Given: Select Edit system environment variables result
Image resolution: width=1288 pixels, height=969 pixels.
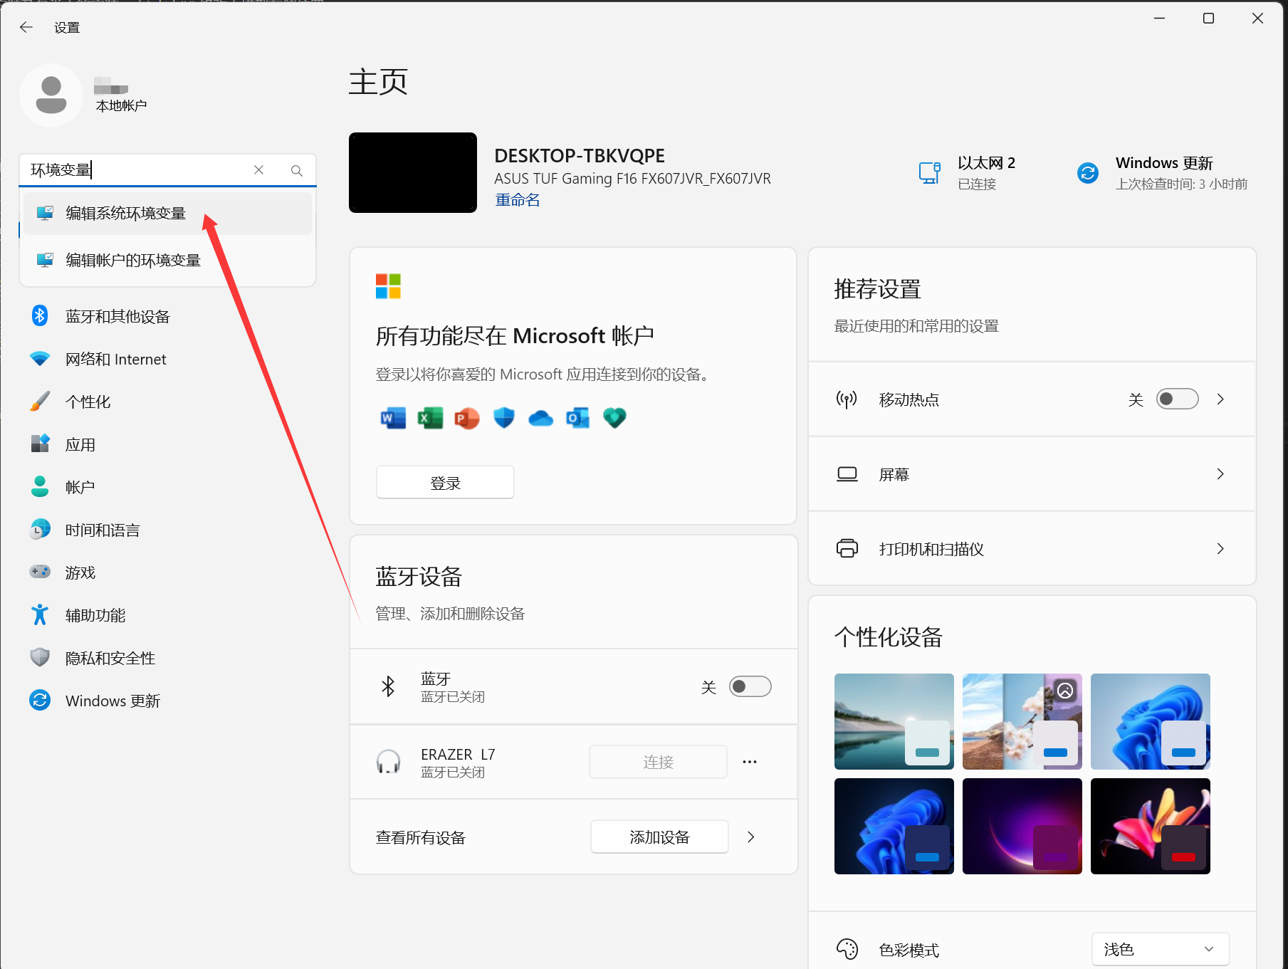Looking at the screenshot, I should tap(125, 214).
